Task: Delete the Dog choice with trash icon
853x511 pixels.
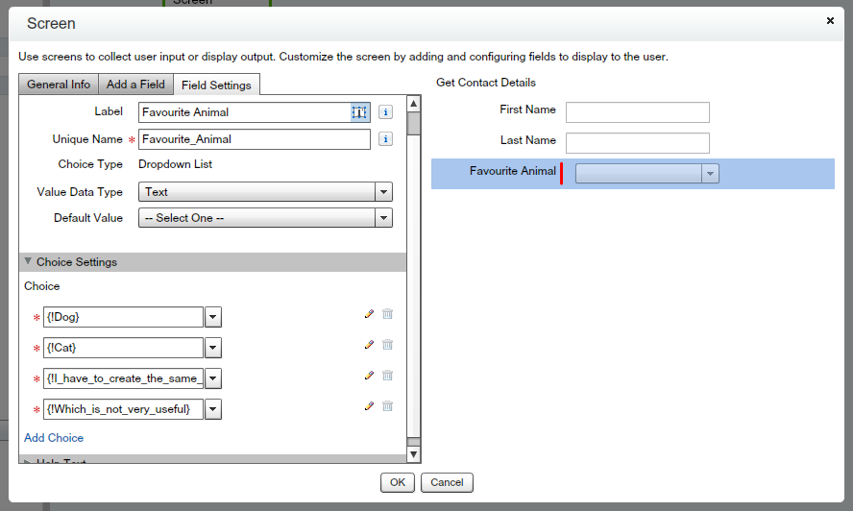Action: click(388, 314)
